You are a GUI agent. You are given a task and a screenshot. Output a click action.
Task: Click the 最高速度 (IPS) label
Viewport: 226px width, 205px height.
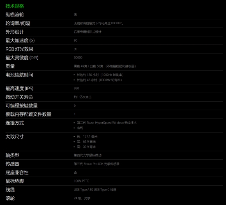pyautogui.click(x=19, y=89)
